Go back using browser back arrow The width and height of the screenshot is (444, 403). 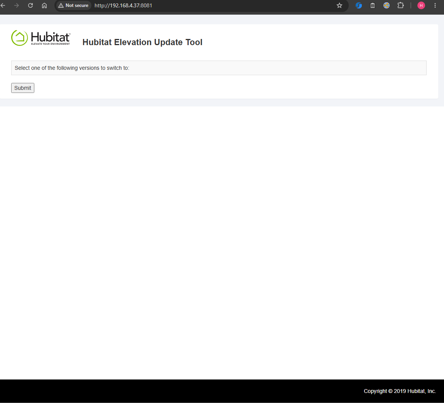point(3,5)
